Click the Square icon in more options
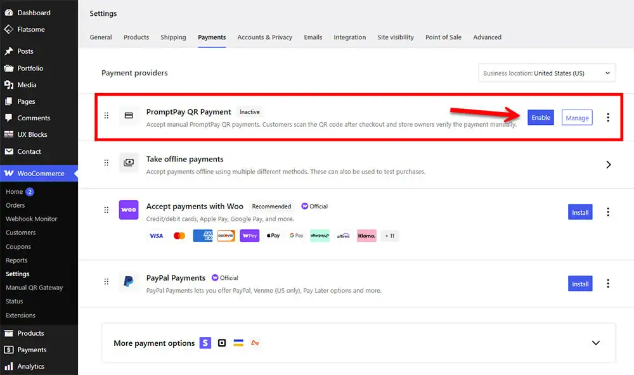Screen dimensions: 634x375 222,343
